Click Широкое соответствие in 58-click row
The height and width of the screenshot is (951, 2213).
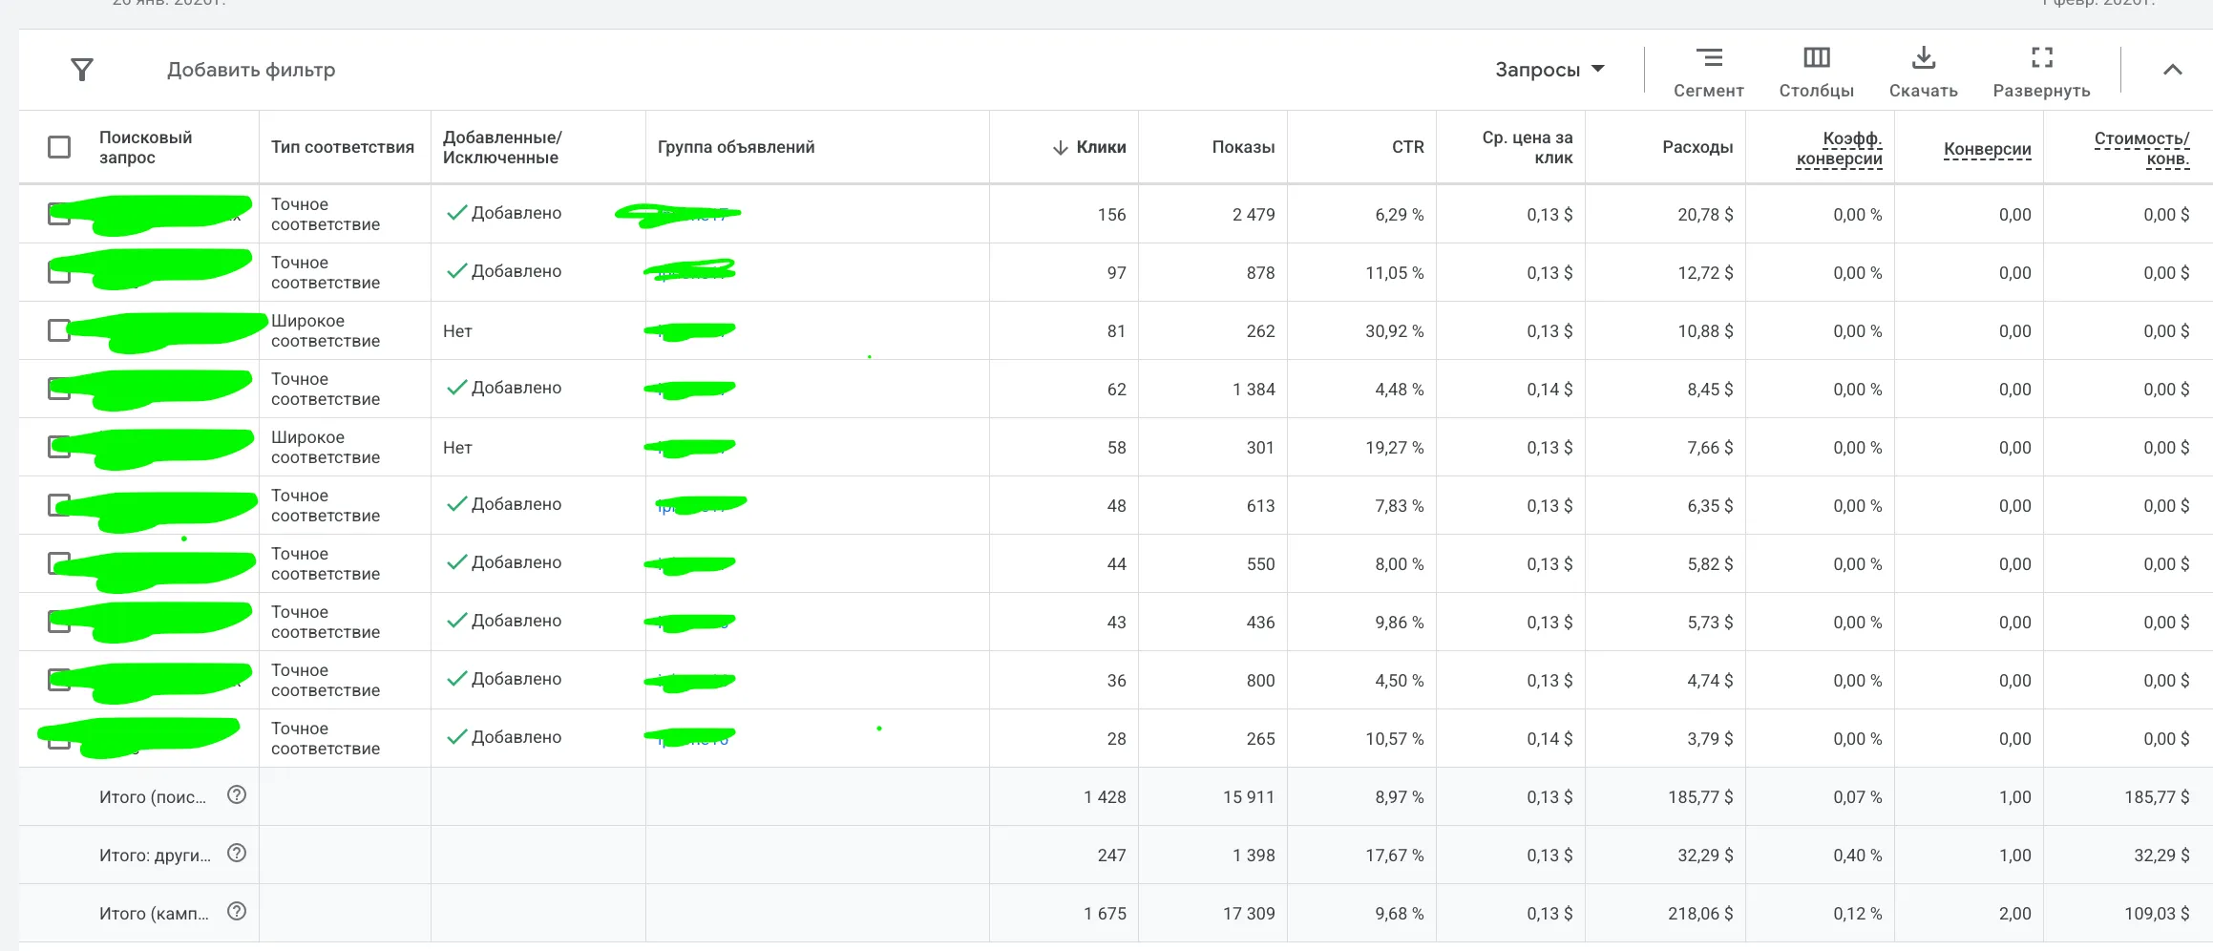coord(326,447)
